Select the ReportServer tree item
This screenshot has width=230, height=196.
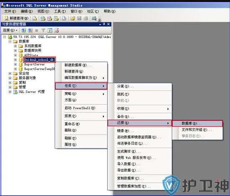tap(35, 64)
